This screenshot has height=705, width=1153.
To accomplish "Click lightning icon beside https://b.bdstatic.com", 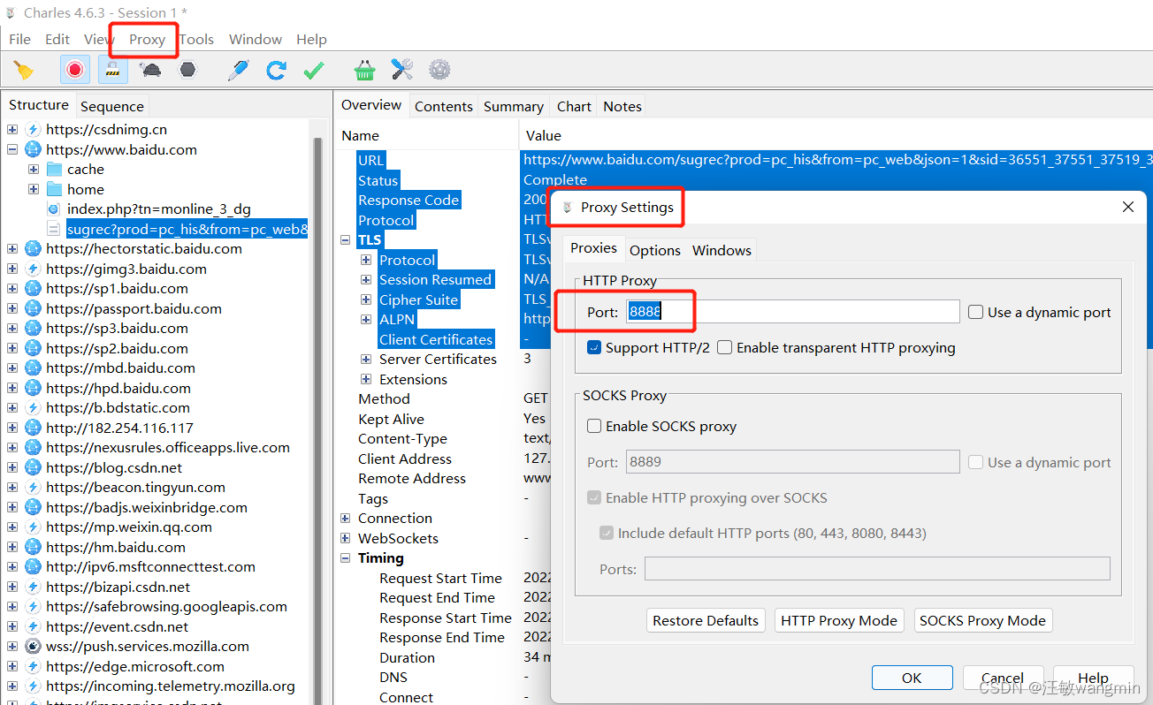I will click(34, 407).
